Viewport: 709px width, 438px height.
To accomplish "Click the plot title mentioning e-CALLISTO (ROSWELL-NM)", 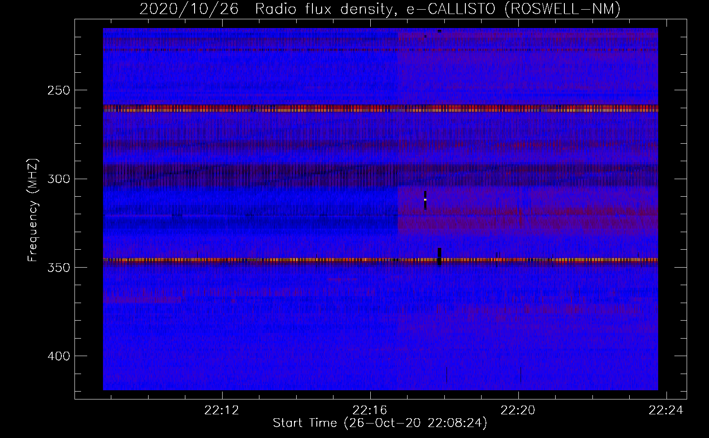I will point(380,8).
